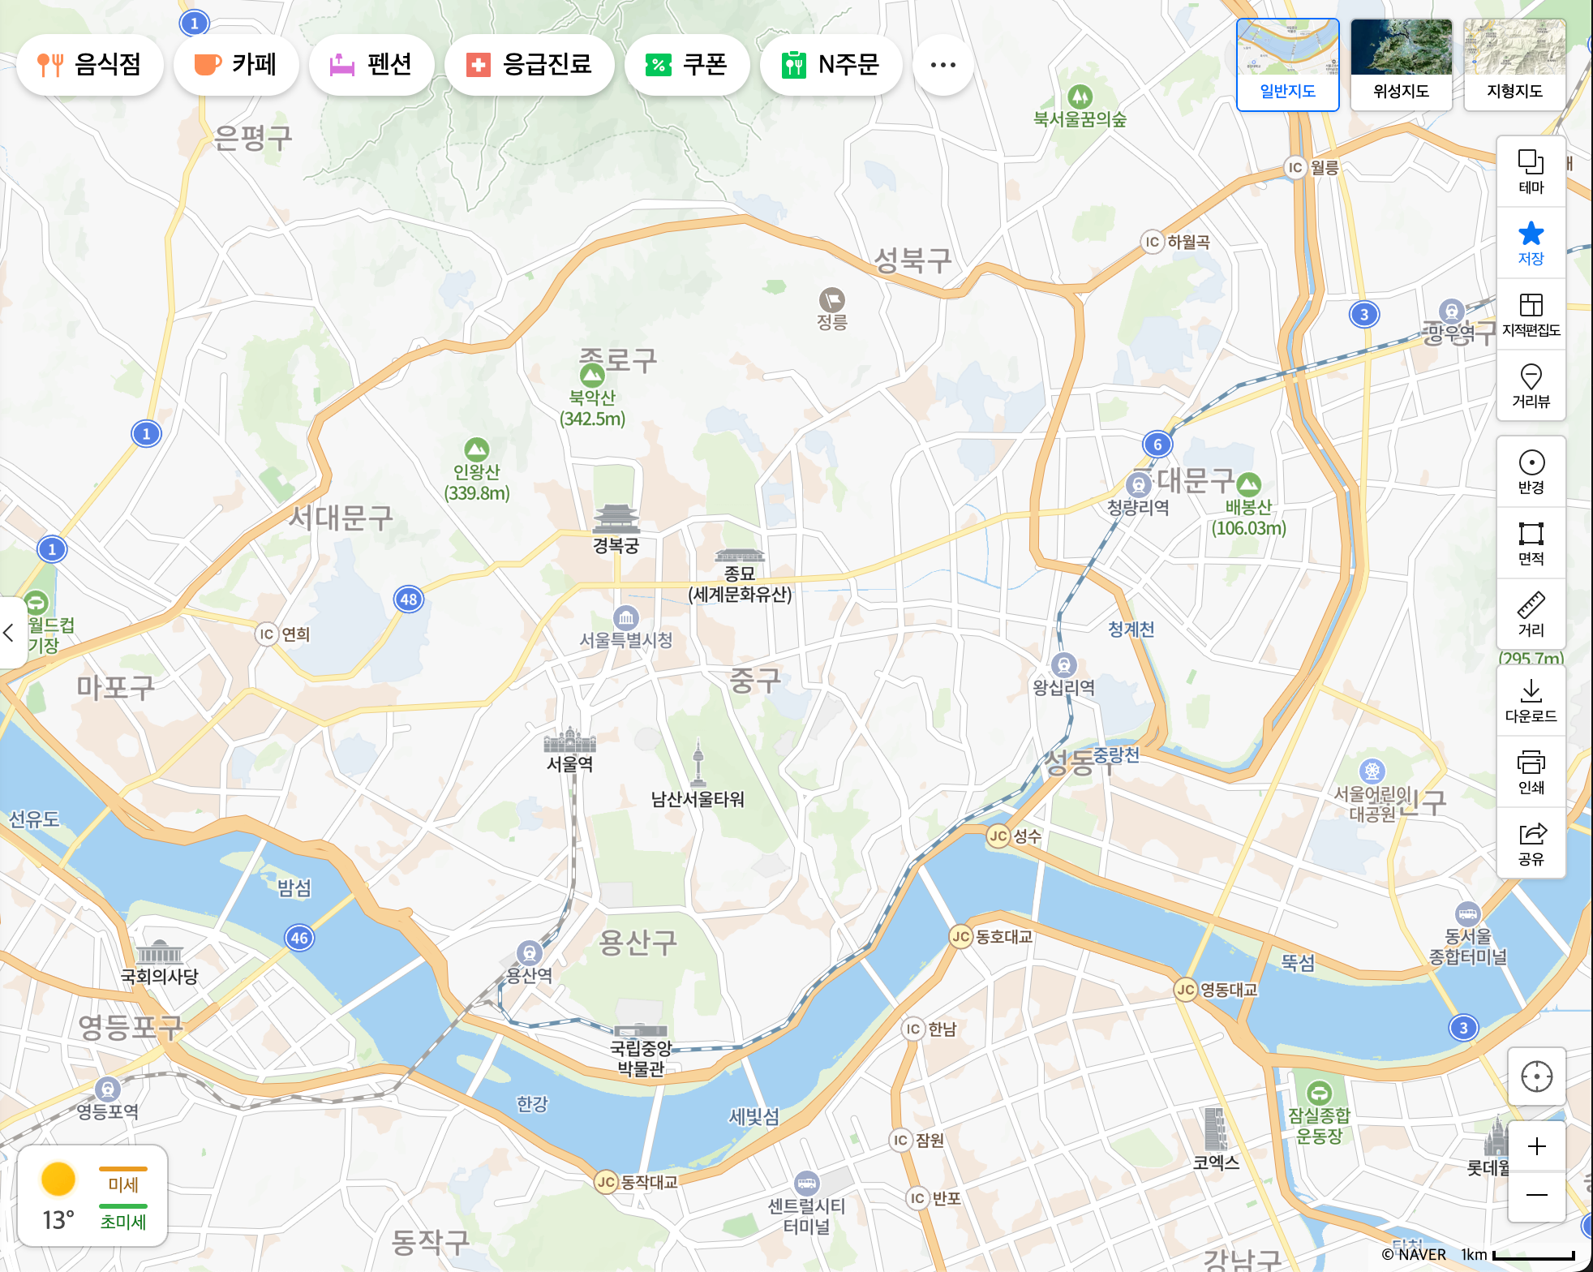Switch to 지형지도 terrain map view
1593x1272 pixels.
point(1514,64)
